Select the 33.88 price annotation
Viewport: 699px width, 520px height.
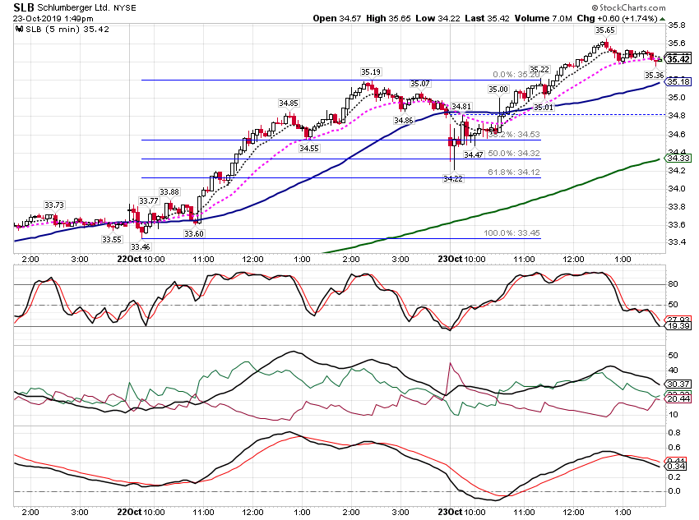coord(169,192)
